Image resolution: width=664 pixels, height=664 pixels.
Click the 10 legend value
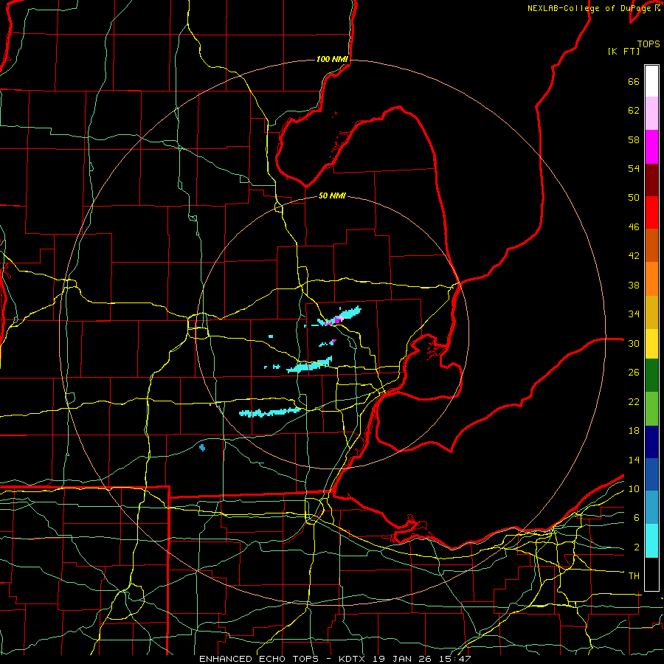click(634, 488)
